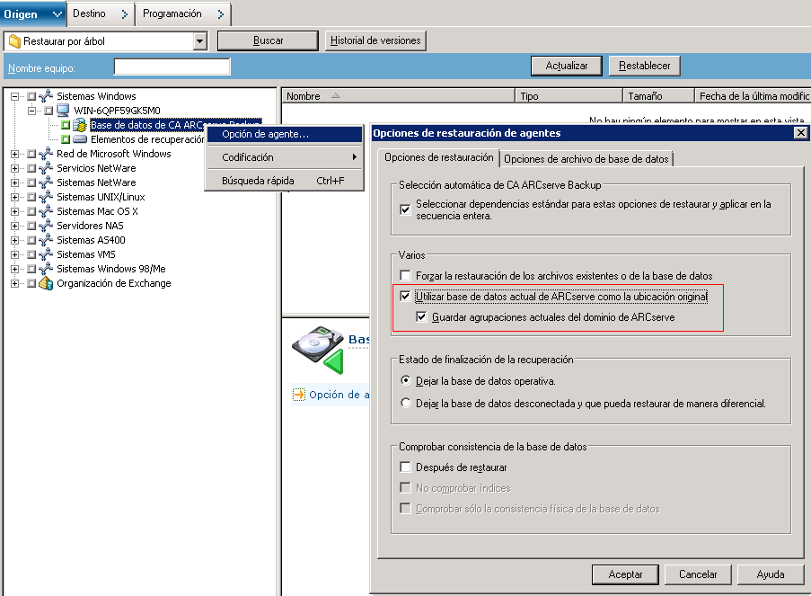
Task: Click the WIN-6QPF59GK5M0 computer icon
Action: coord(63,111)
